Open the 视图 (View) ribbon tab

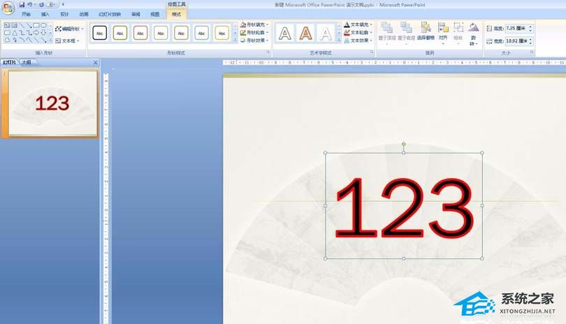pos(155,15)
